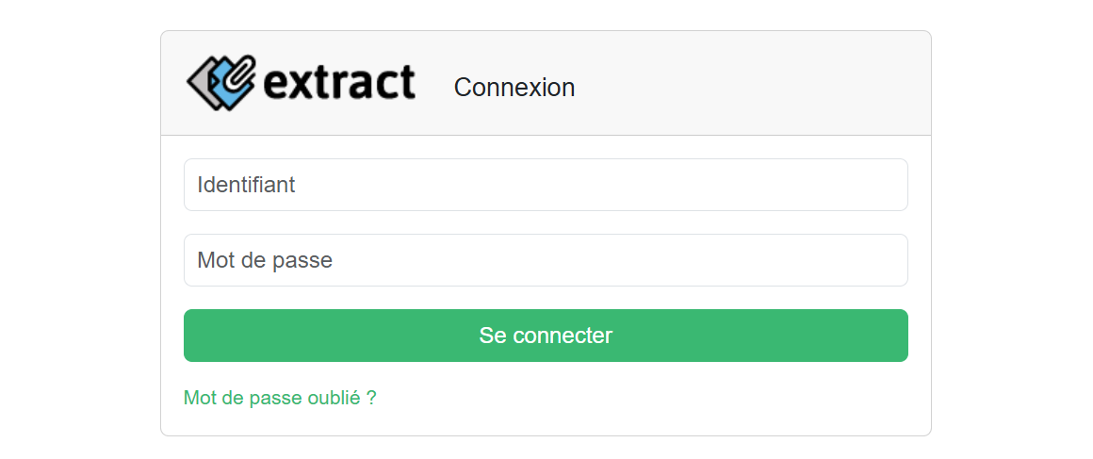Follow the forgotten password green link
Screen dimensions: 1093x459
coord(280,399)
